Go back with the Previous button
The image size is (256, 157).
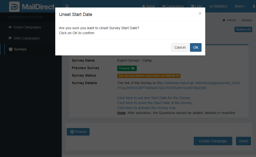click(x=78, y=132)
